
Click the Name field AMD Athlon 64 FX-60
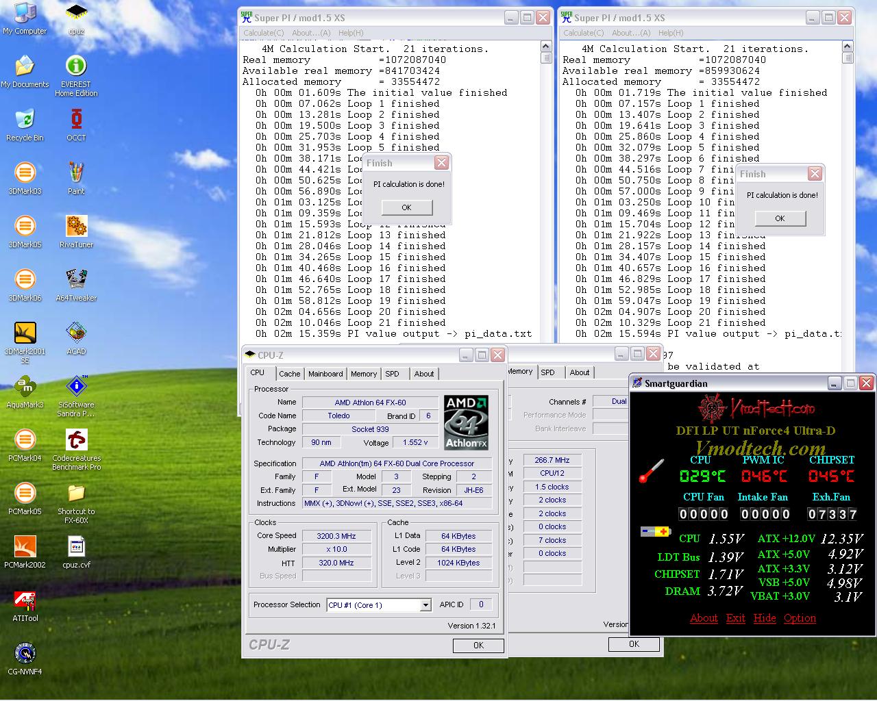point(370,403)
